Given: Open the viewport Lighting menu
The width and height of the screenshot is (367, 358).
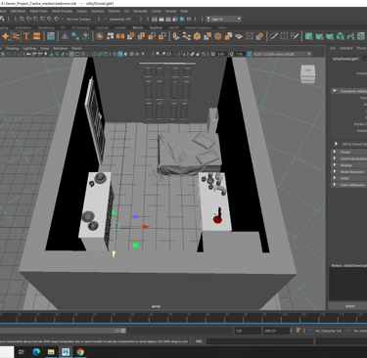Looking at the screenshot, I should point(29,48).
